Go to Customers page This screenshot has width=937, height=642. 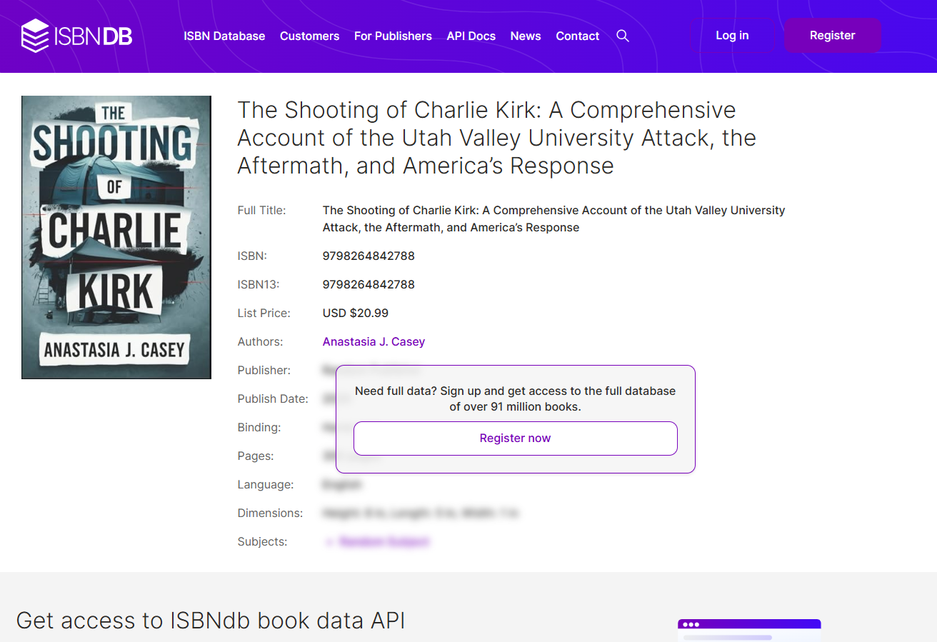[309, 36]
